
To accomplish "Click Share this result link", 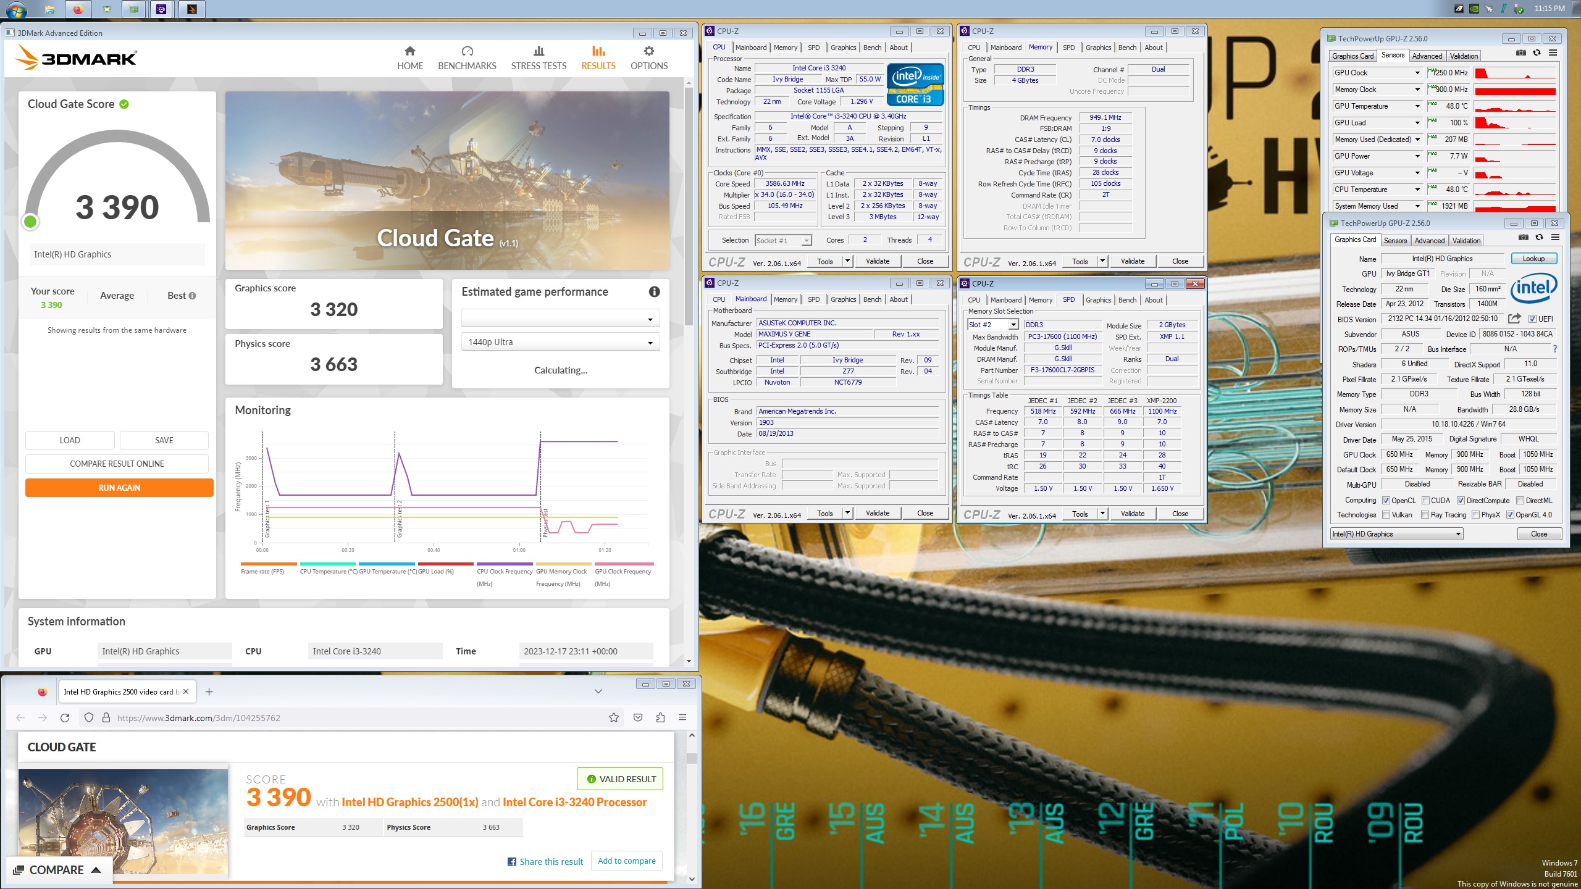I will 545,862.
